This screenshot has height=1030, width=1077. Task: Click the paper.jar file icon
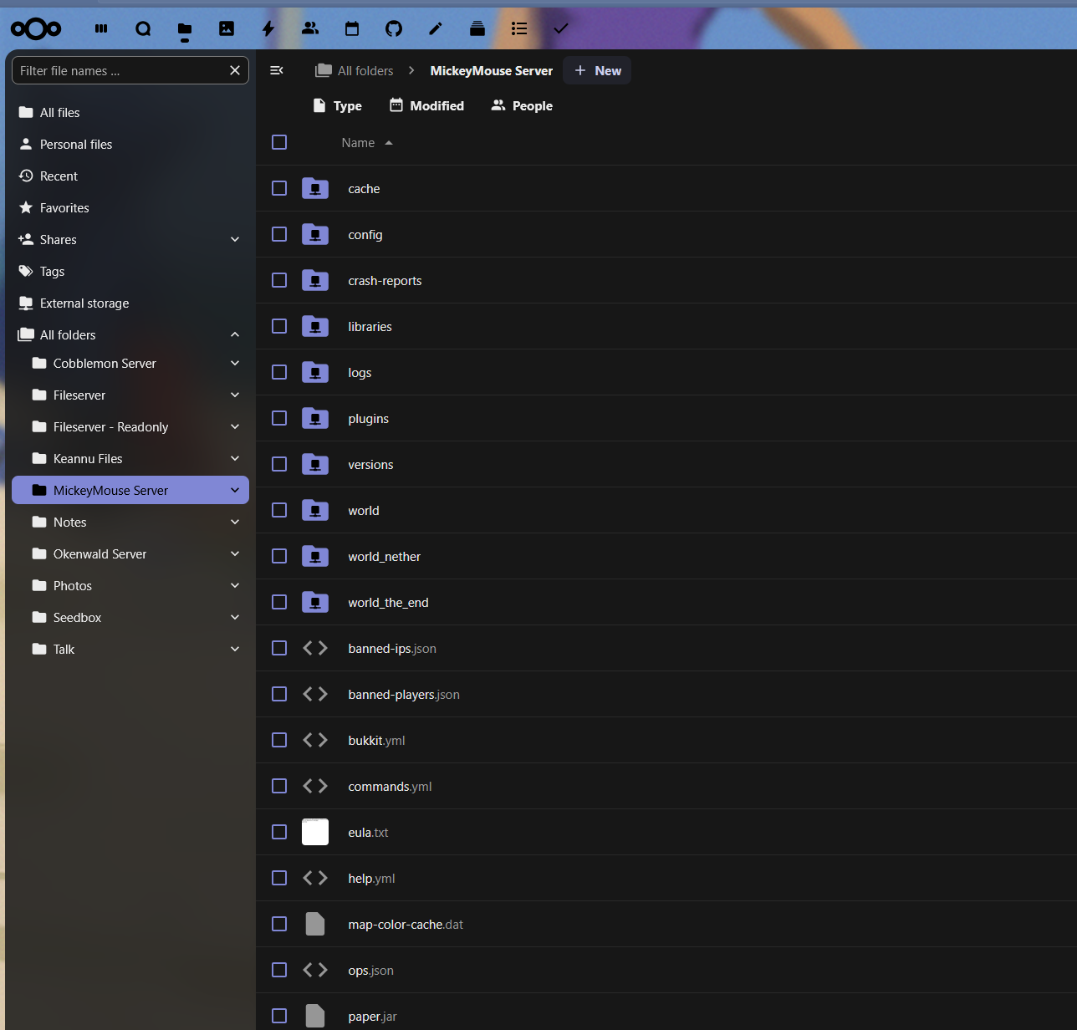(x=315, y=1016)
